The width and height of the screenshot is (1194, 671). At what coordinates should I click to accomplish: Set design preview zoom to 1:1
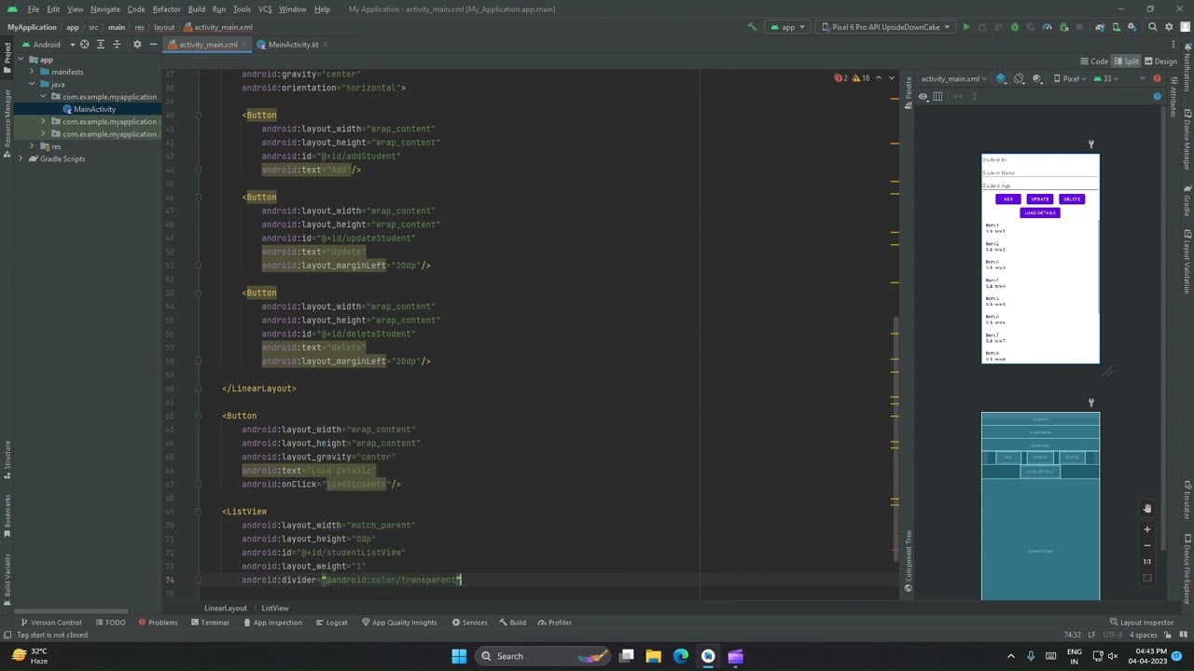(x=1147, y=561)
